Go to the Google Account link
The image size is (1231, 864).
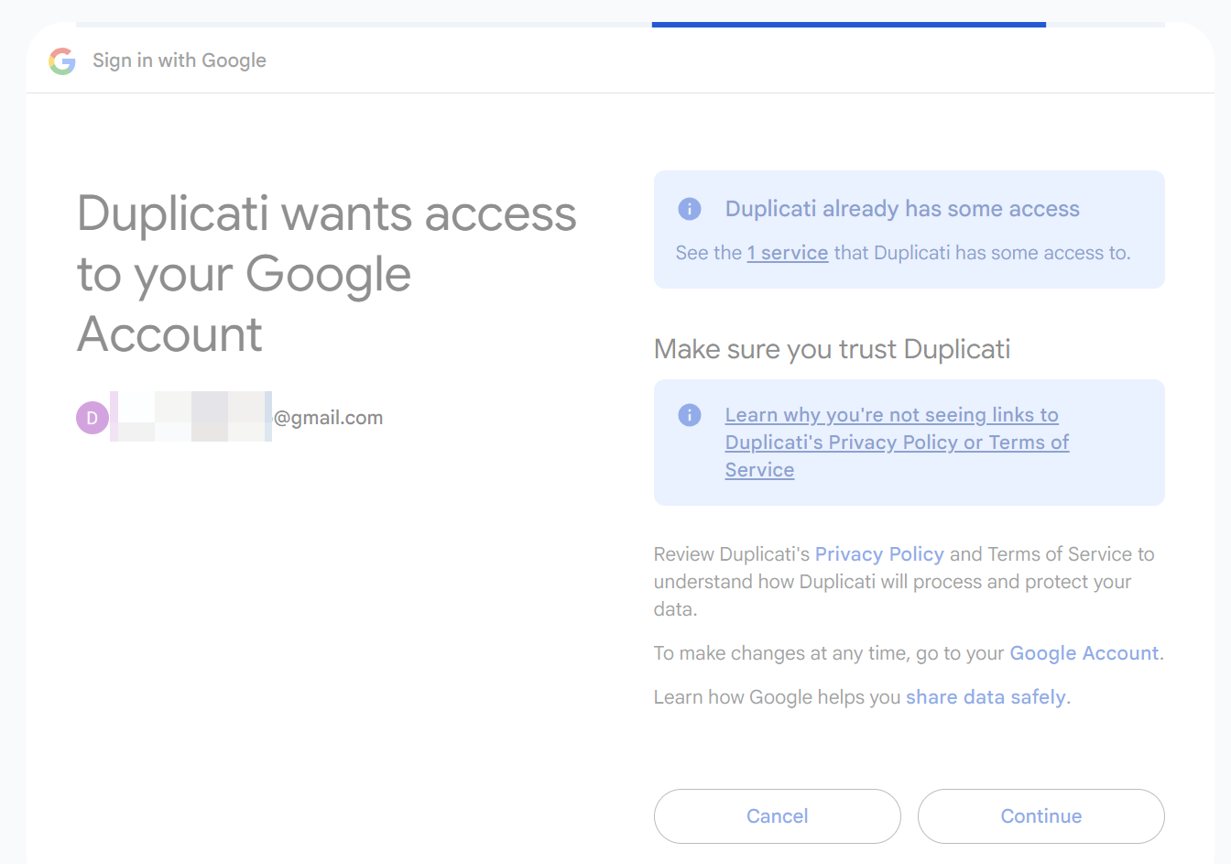click(1084, 653)
